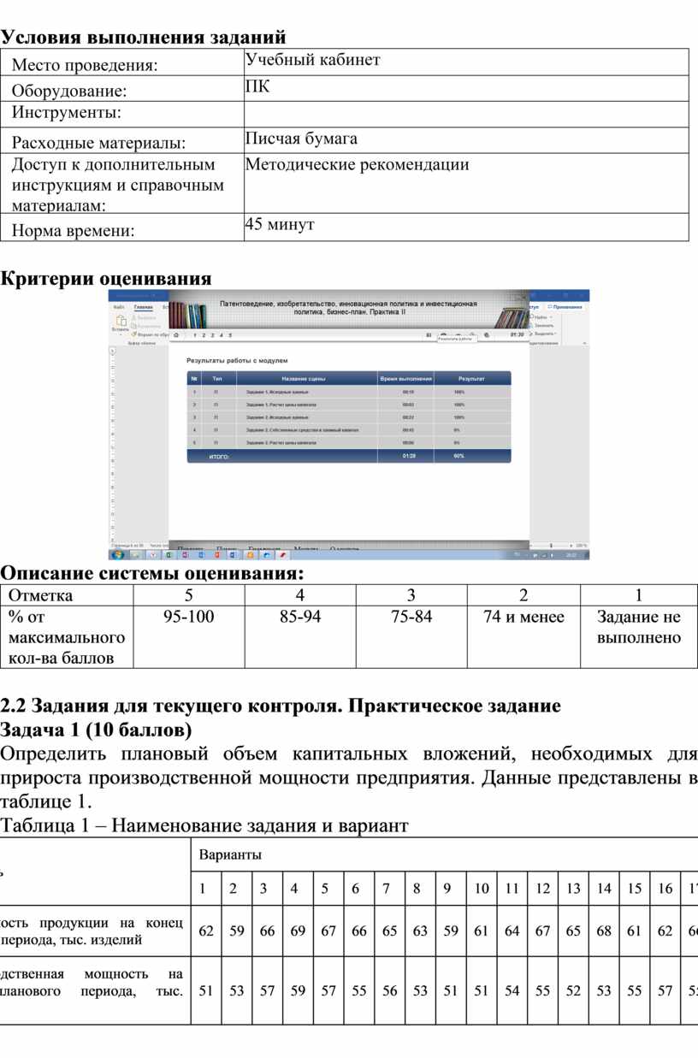Screen dimensions: 698x1058
Task: Click the heading Условия выполнения заданий
Action: point(143,38)
